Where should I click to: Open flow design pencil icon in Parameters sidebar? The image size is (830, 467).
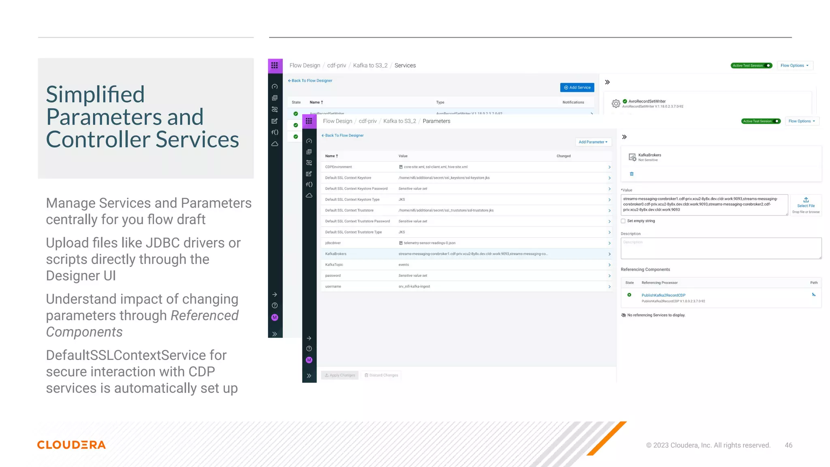pos(309,174)
